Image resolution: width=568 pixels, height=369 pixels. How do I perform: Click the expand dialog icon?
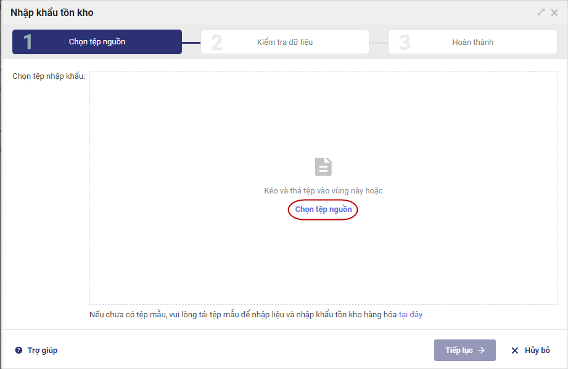pos(541,12)
